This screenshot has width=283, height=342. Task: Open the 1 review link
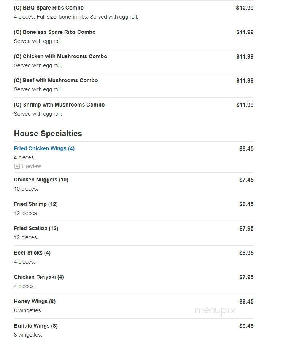coord(31,166)
